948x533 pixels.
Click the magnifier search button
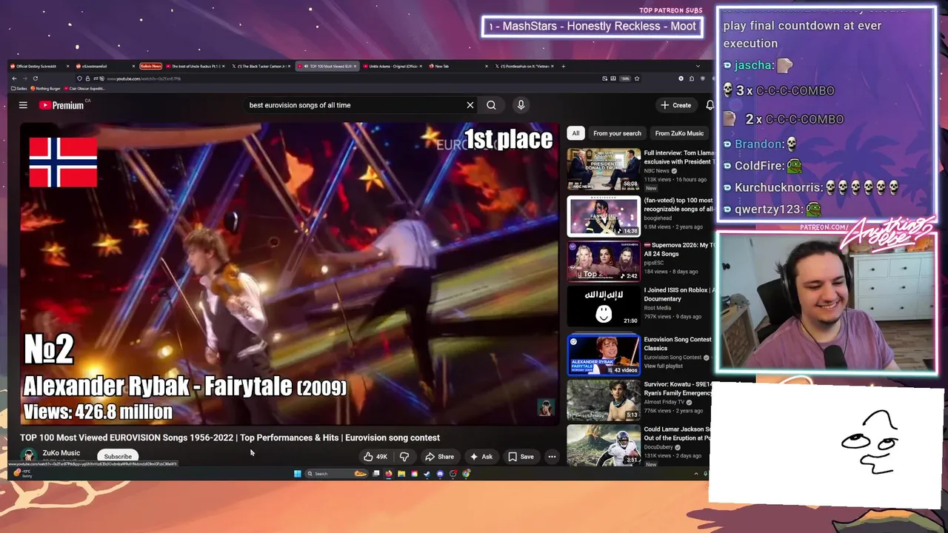(491, 105)
